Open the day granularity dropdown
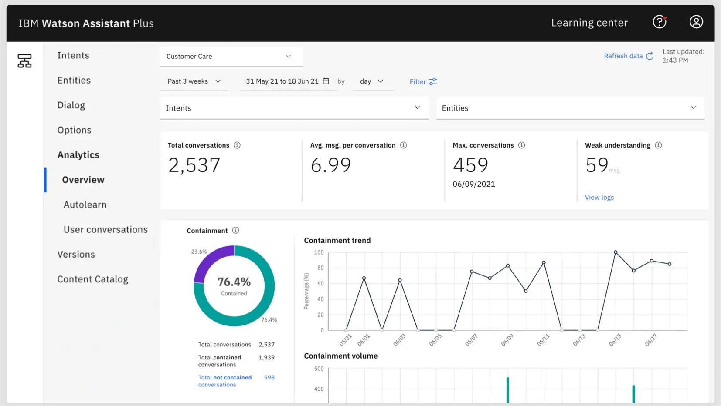Viewport: 721px width, 406px height. click(x=373, y=81)
